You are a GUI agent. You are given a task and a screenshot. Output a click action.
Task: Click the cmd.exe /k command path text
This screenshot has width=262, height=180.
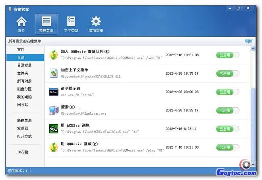(77, 95)
